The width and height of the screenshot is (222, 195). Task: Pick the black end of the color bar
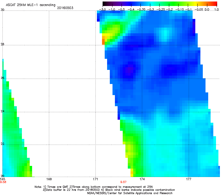click(x=105, y=4)
